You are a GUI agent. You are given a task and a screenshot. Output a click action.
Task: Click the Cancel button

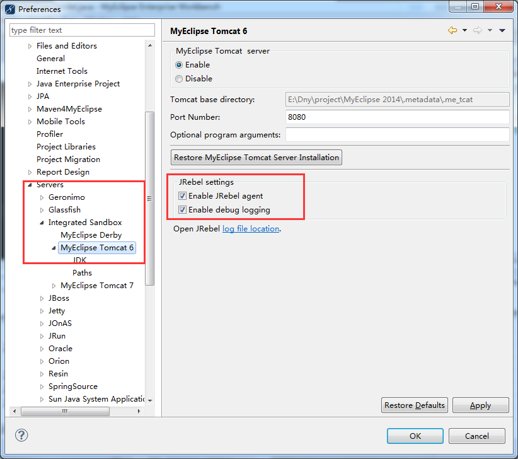point(476,436)
